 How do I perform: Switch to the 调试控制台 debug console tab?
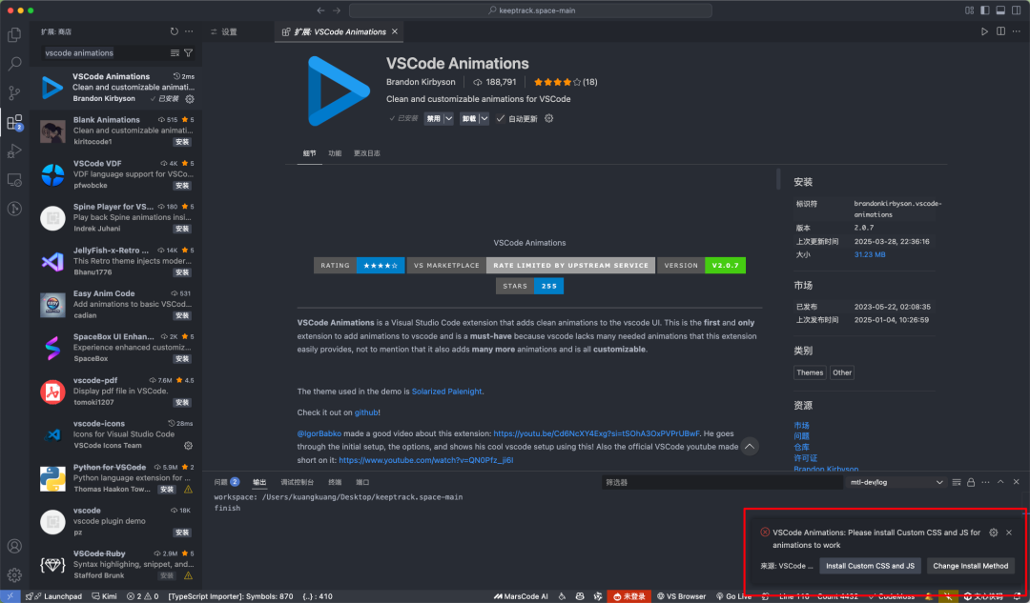coord(297,482)
